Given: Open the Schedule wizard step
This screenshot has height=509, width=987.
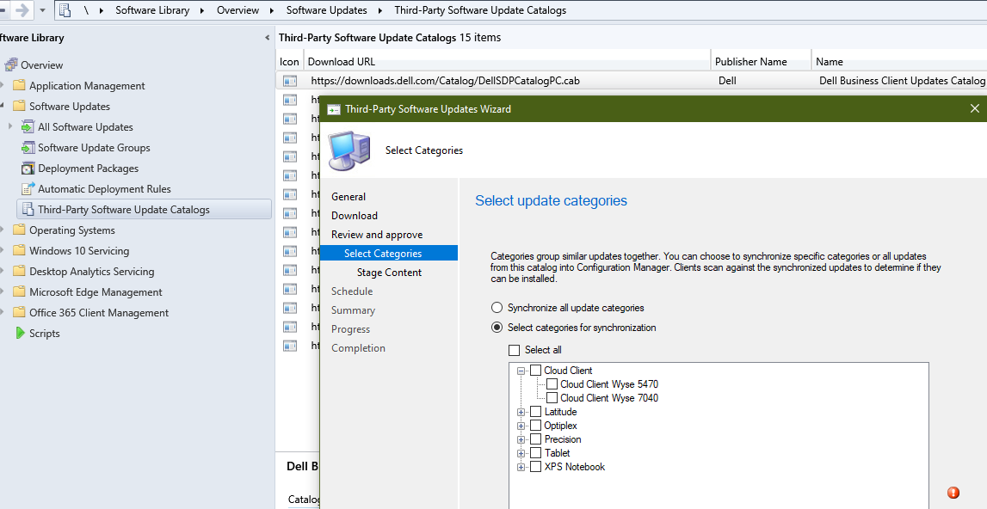Looking at the screenshot, I should click(x=352, y=291).
